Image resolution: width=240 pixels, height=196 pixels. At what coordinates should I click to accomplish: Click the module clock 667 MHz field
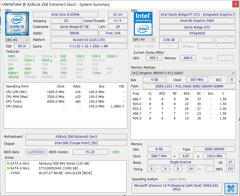coord(197,80)
